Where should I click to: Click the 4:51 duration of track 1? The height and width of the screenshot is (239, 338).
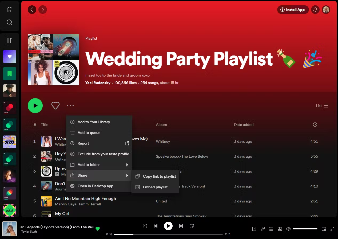pos(314,141)
